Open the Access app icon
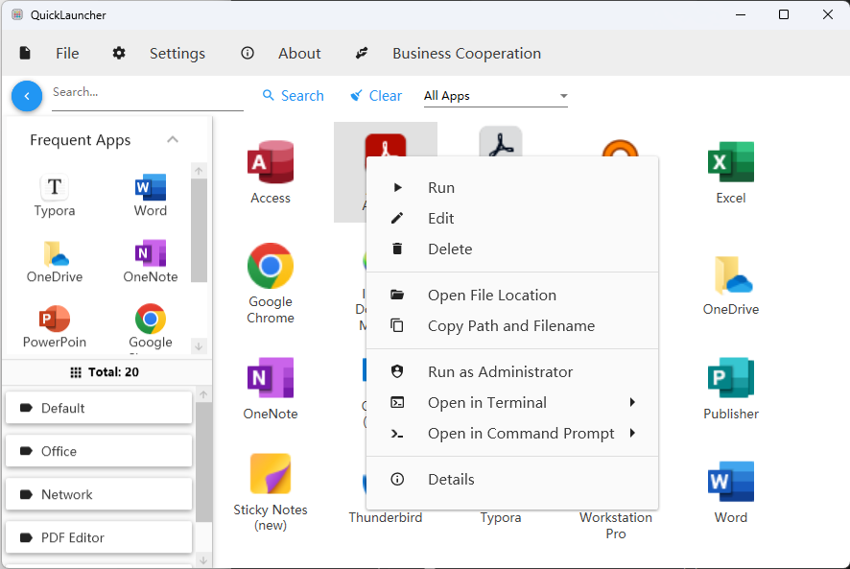 point(271,172)
